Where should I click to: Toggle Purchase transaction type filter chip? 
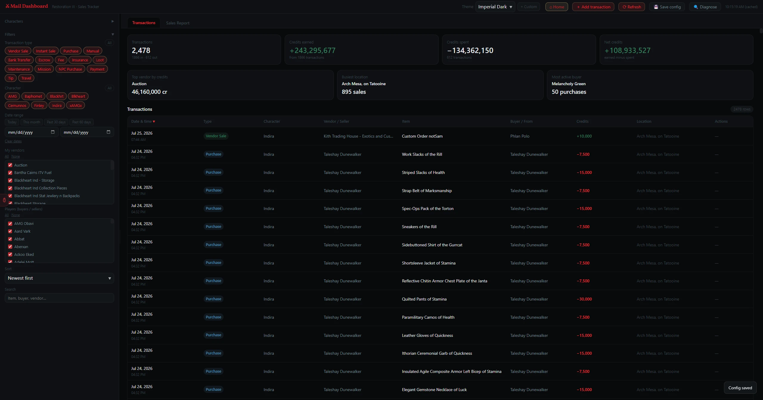coord(71,51)
